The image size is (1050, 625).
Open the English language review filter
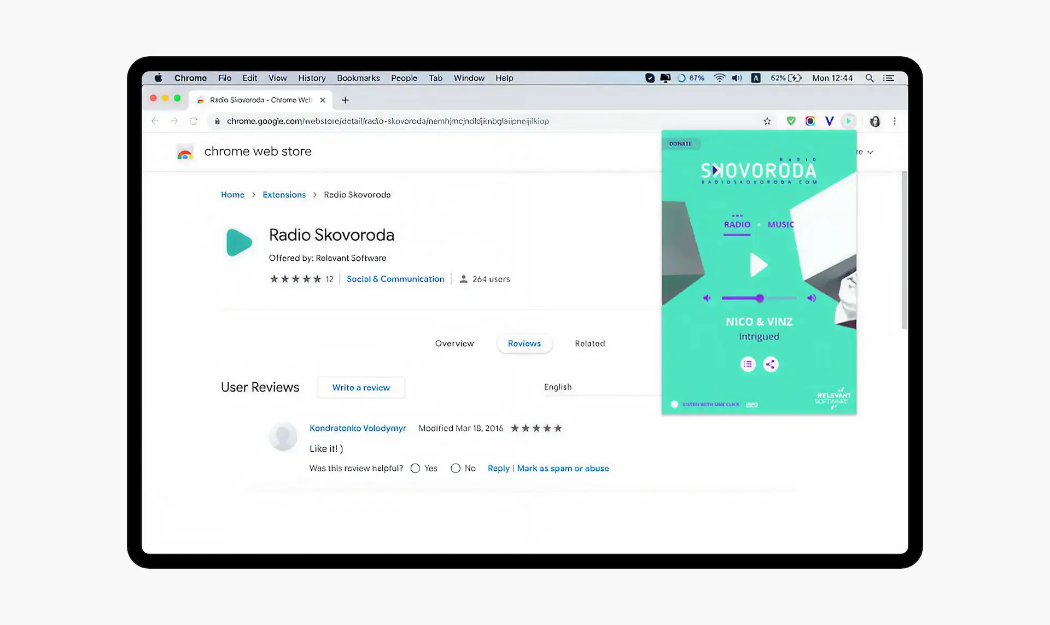pos(558,387)
